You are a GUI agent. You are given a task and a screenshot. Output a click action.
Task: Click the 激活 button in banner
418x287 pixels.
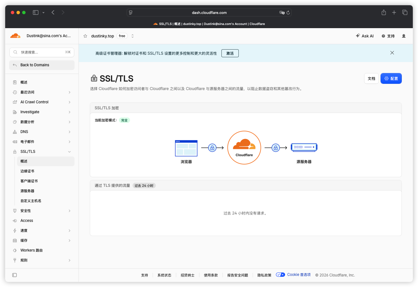[230, 53]
